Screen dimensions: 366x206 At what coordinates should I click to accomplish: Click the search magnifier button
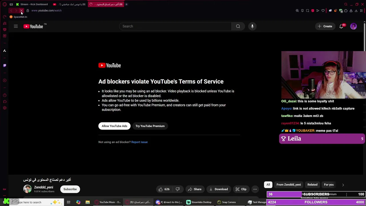[238, 26]
